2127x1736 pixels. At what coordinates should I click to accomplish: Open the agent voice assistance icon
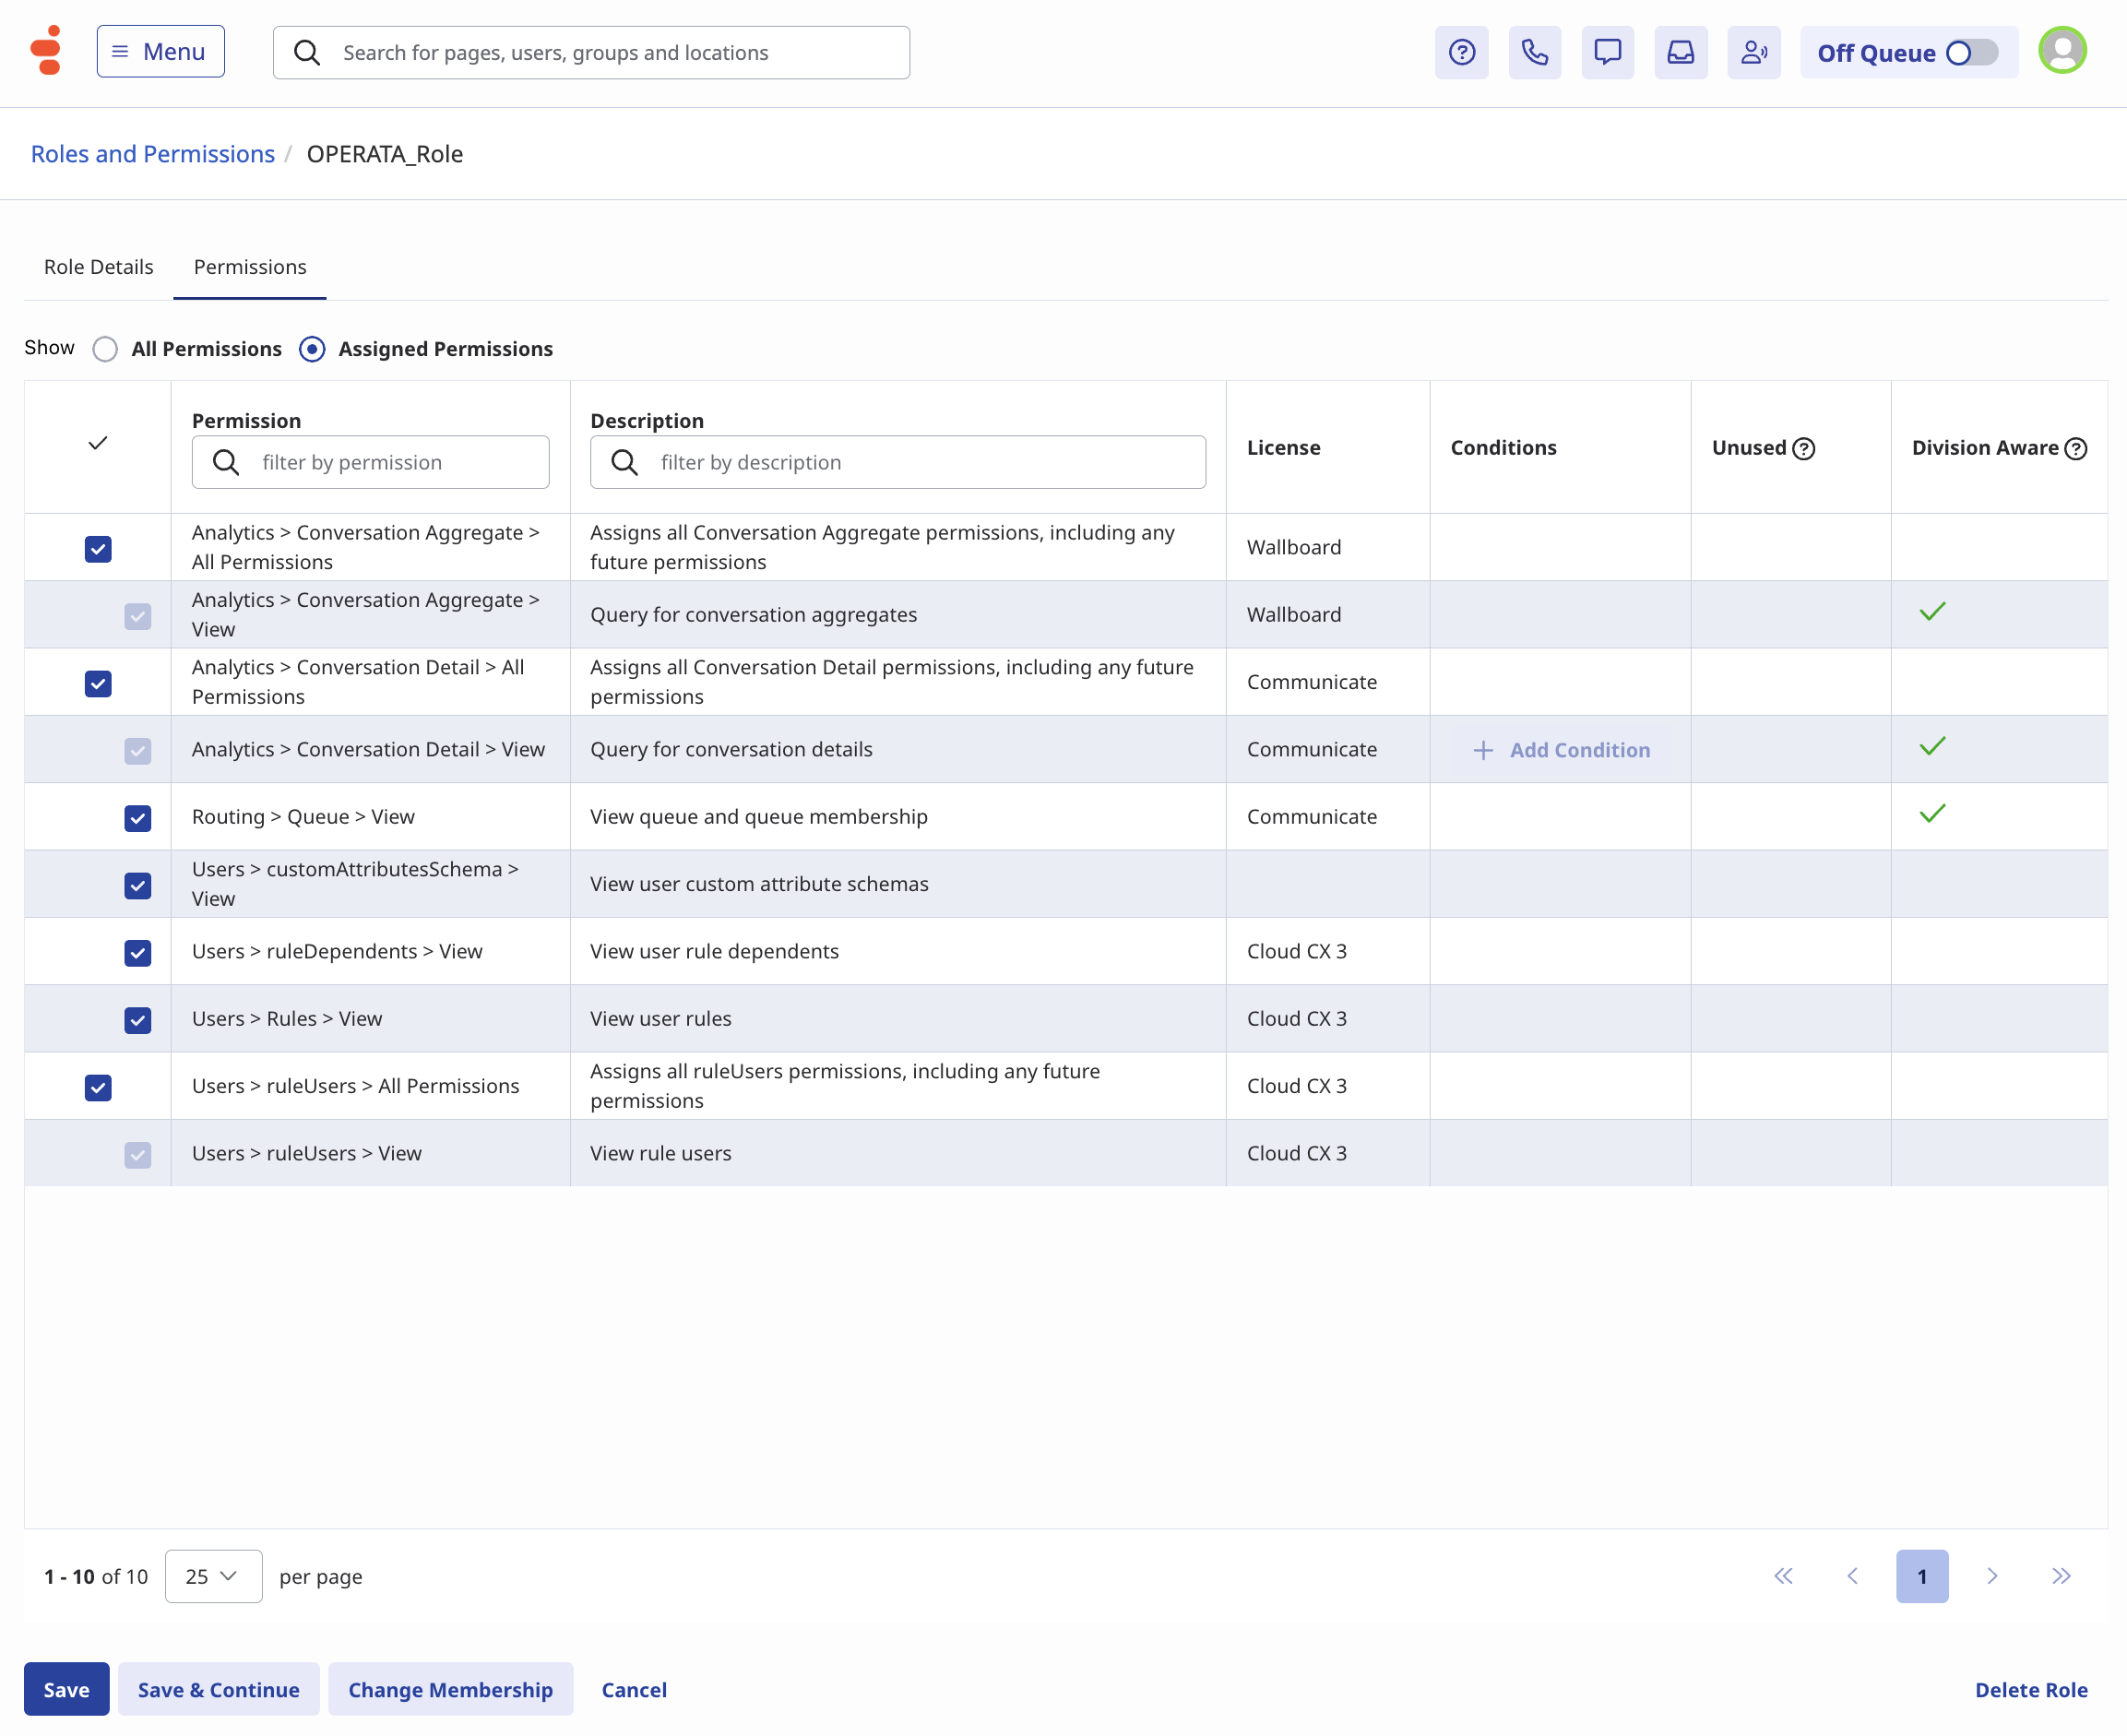[1753, 52]
